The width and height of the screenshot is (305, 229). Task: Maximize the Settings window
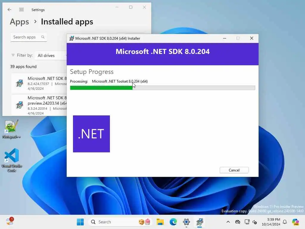pos(131,7)
